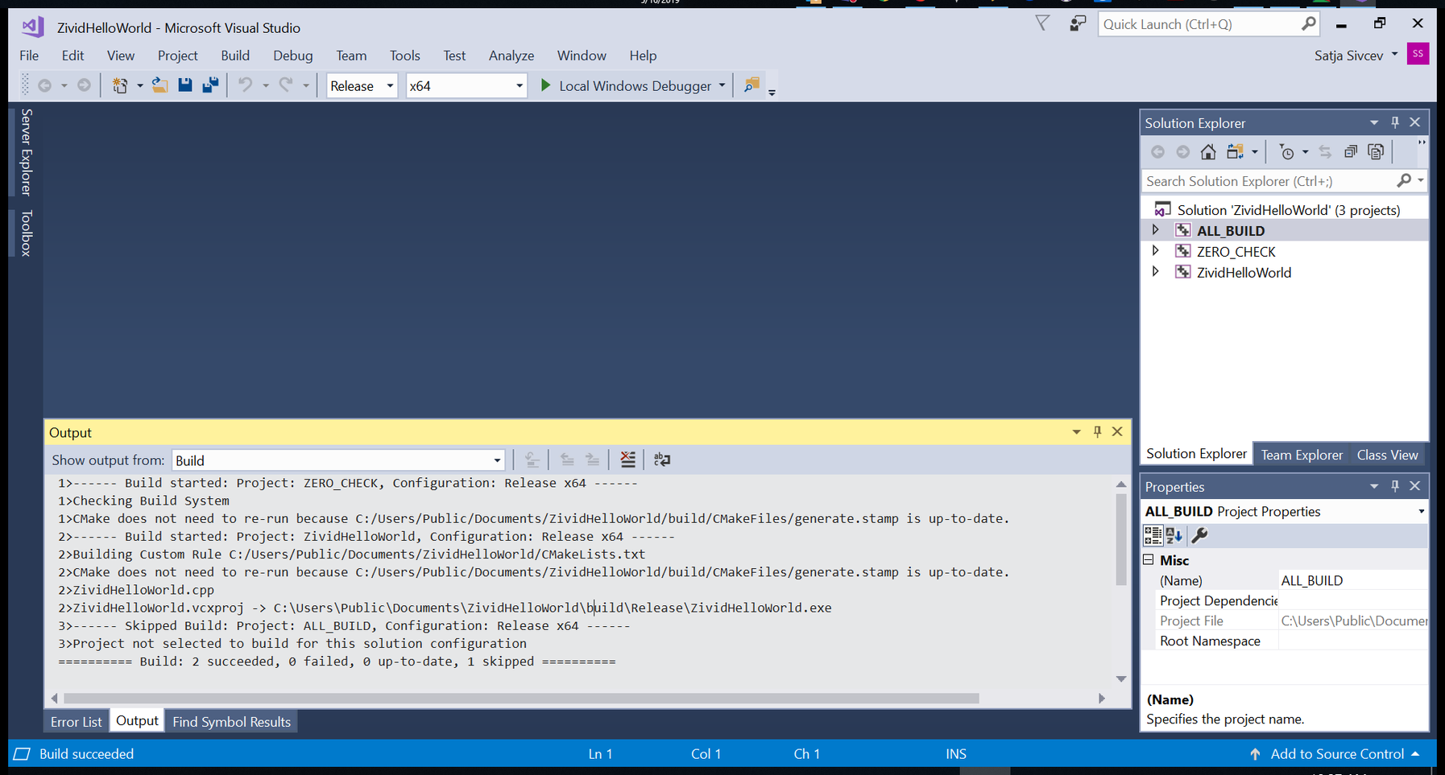Screen dimensions: 1445x775
Task: Toggle auto-hide pin on Properties panel
Action: tap(1395, 486)
